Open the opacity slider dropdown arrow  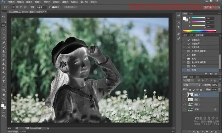(219, 85)
